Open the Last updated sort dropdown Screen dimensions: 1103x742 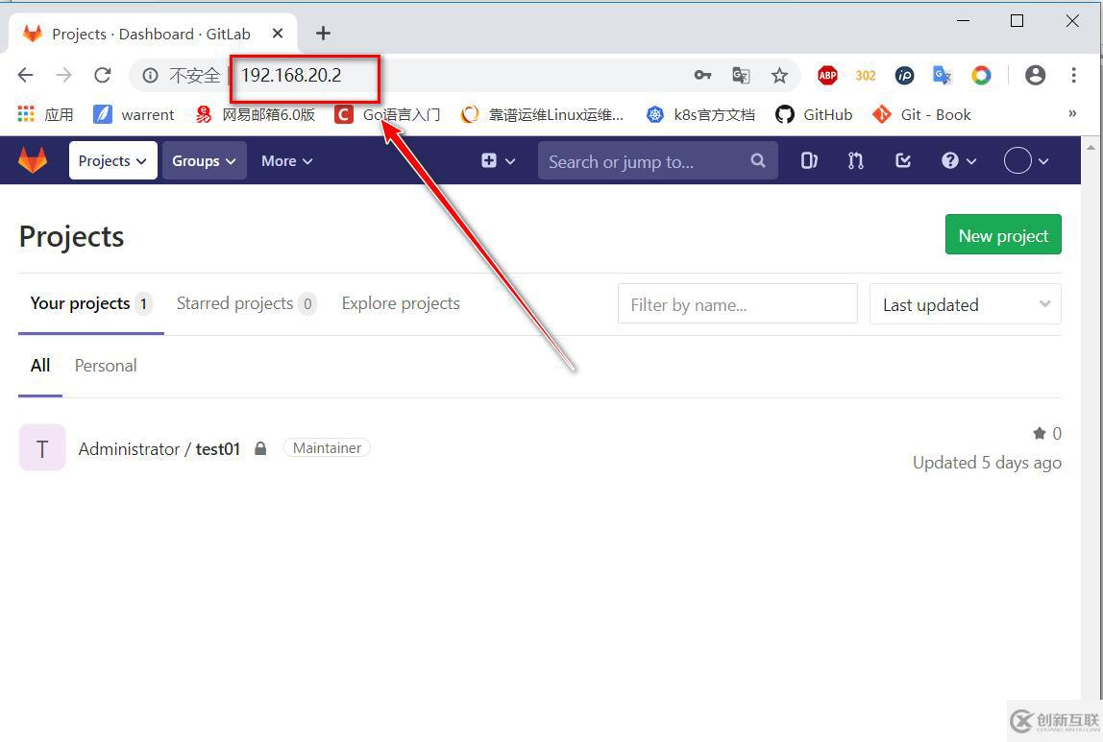tap(965, 303)
